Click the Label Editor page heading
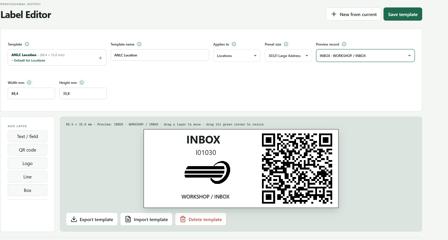This screenshot has width=448, height=240. pos(26,15)
